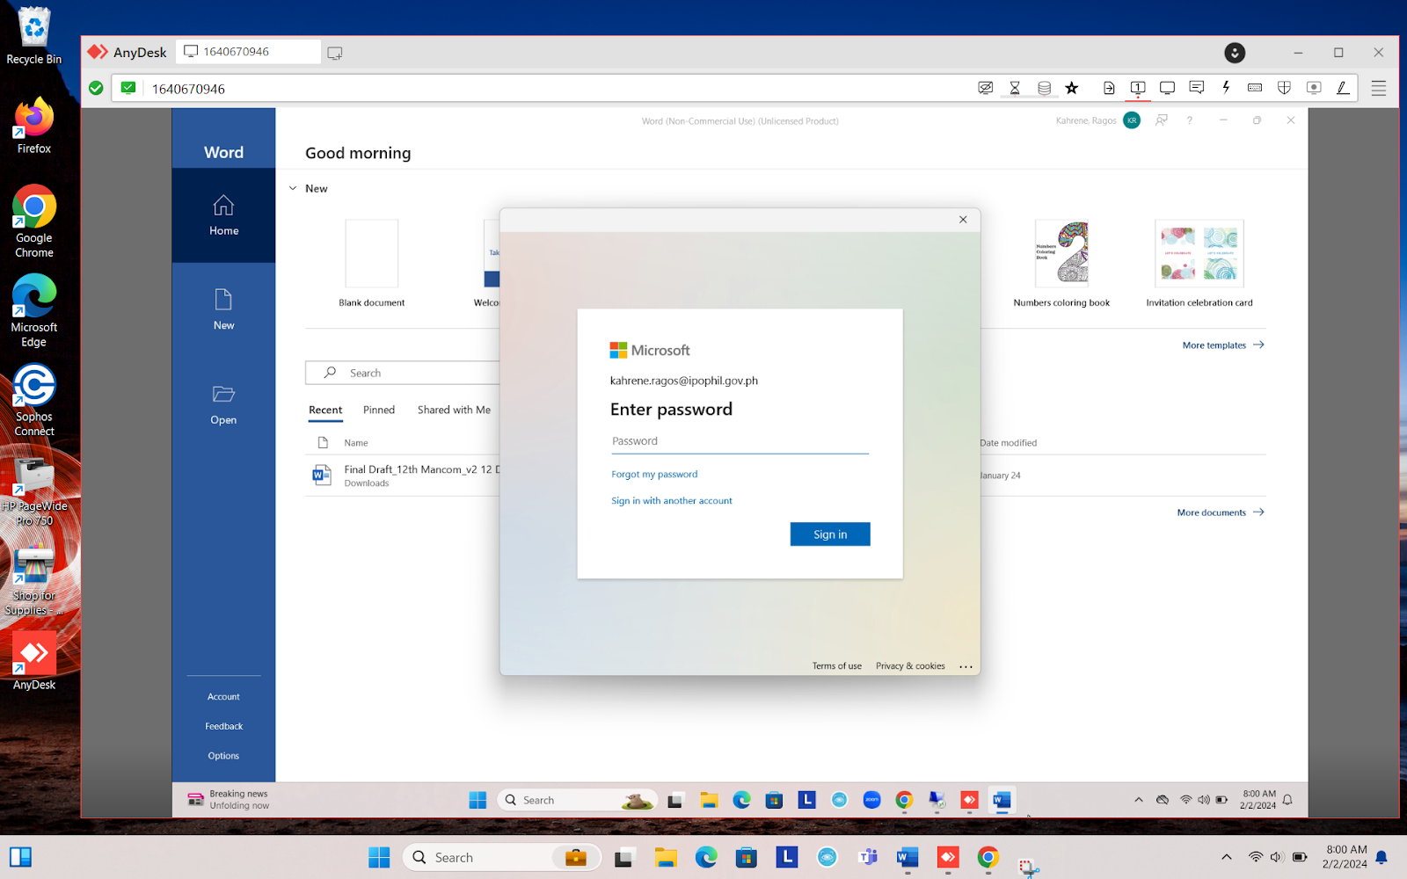This screenshot has height=879, width=1407.
Task: Click the help question mark in Word
Action: (x=1190, y=120)
